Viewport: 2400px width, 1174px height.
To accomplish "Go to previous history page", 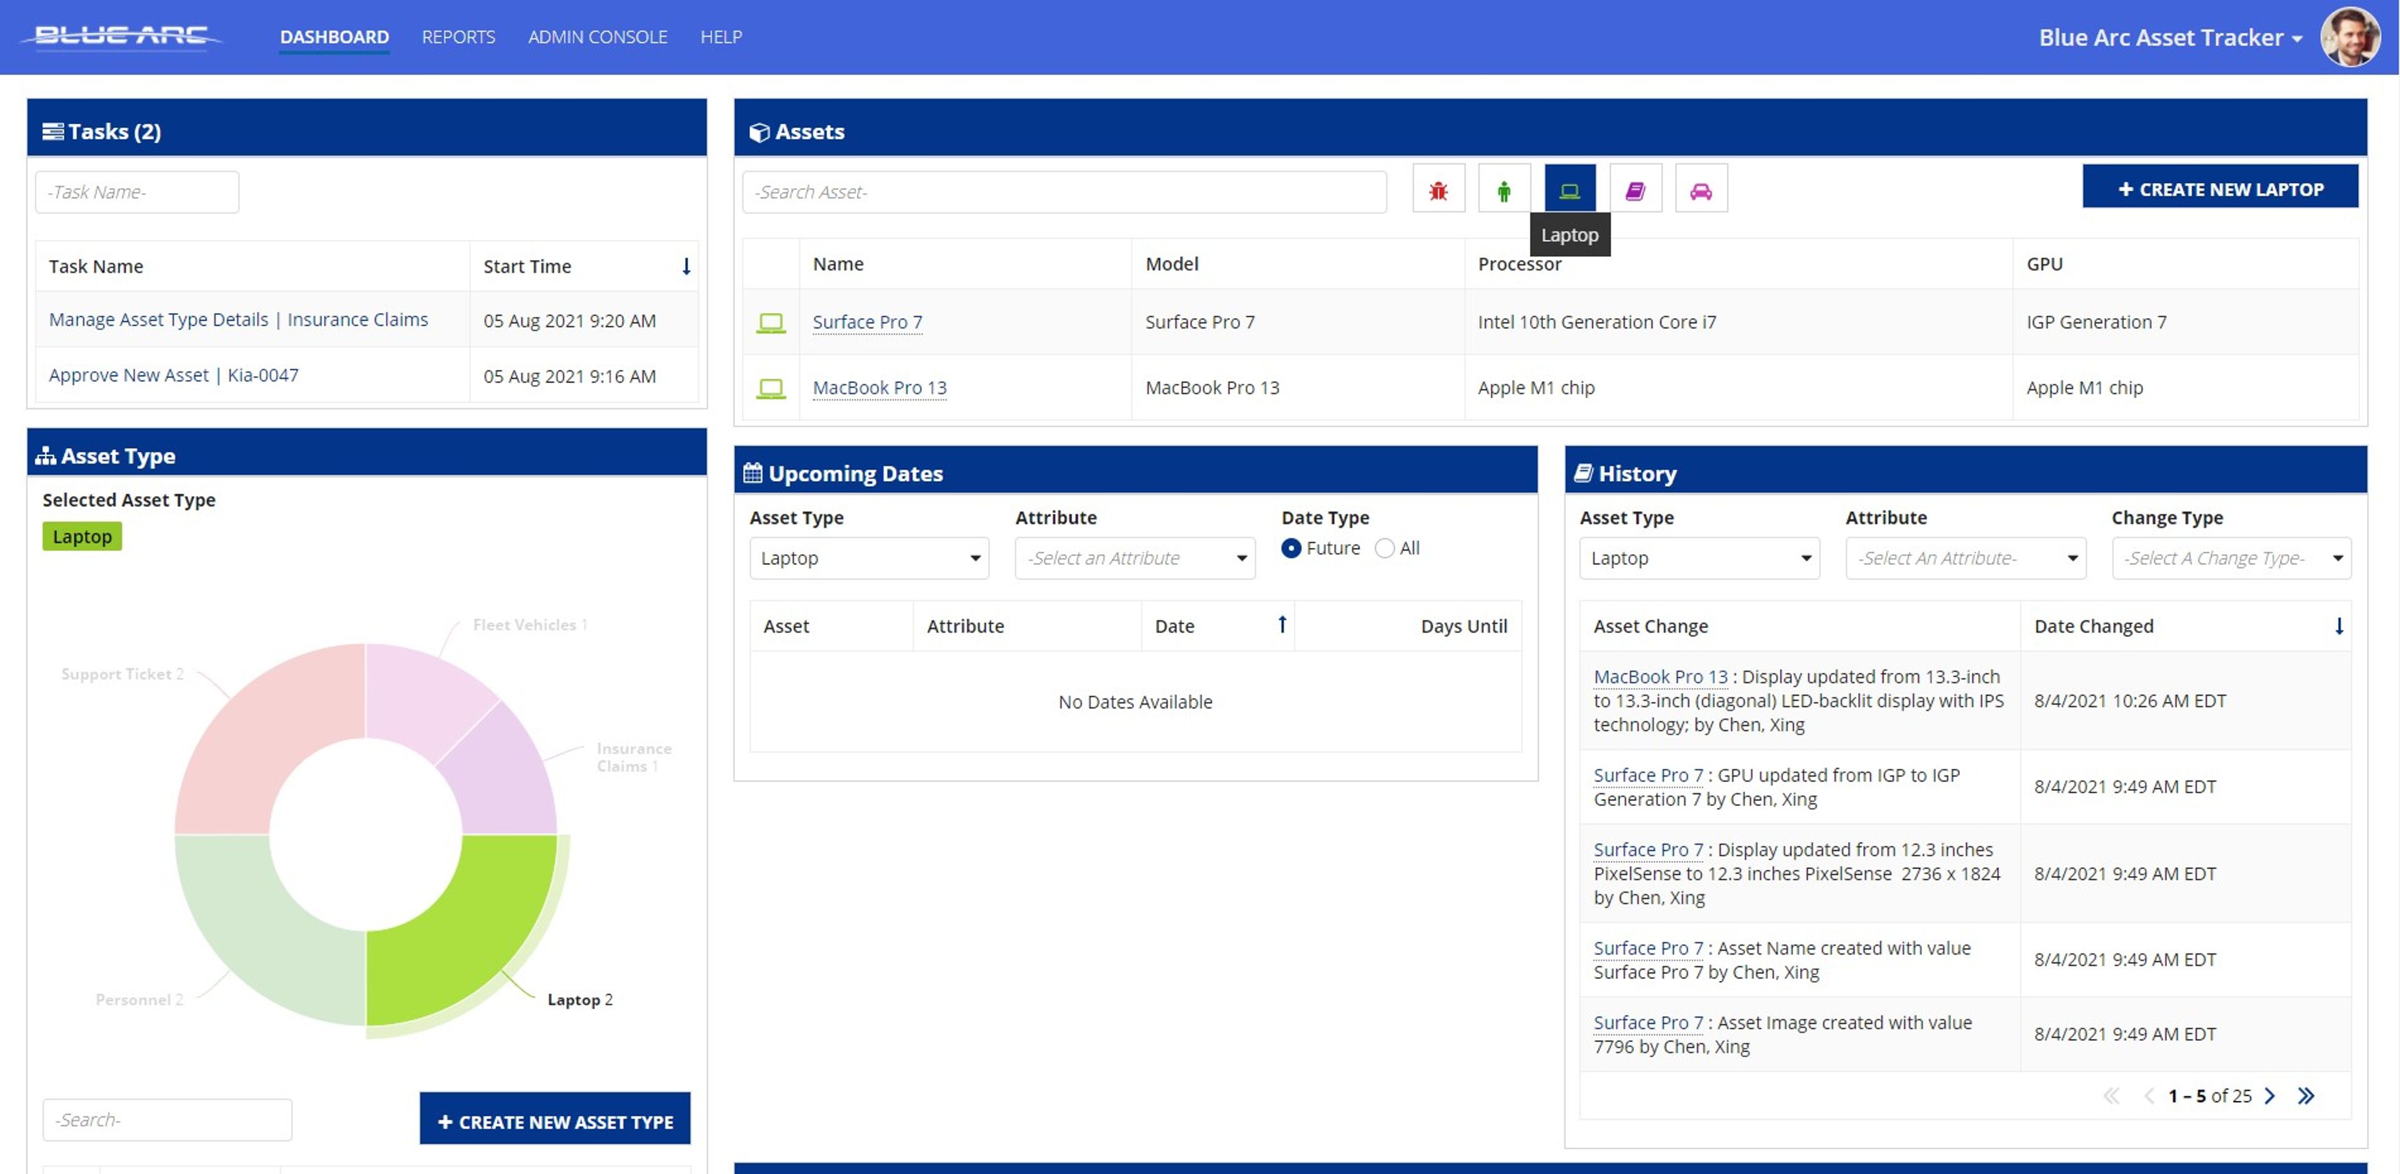I will (x=2149, y=1096).
